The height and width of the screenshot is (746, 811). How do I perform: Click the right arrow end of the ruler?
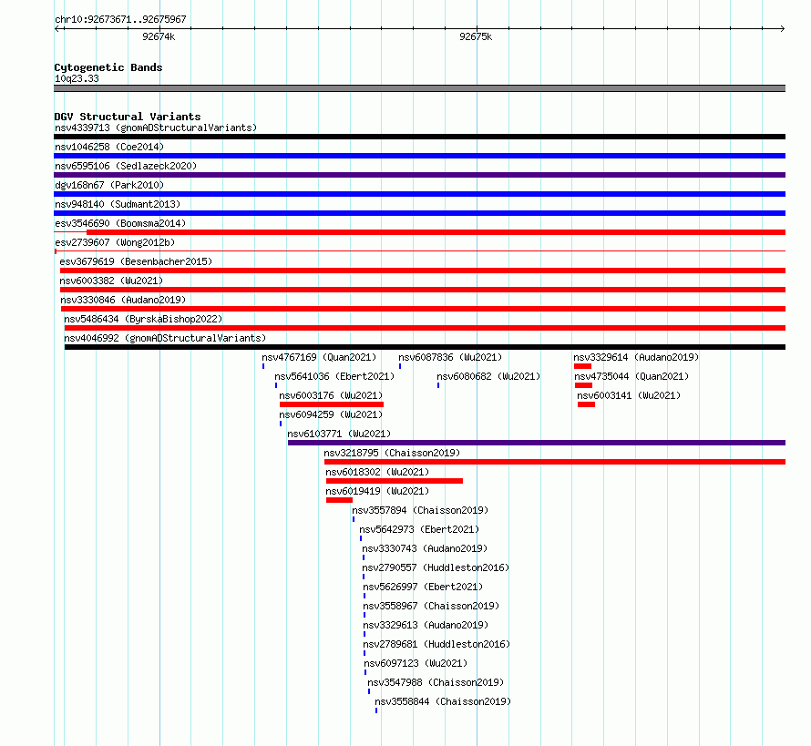click(x=783, y=29)
